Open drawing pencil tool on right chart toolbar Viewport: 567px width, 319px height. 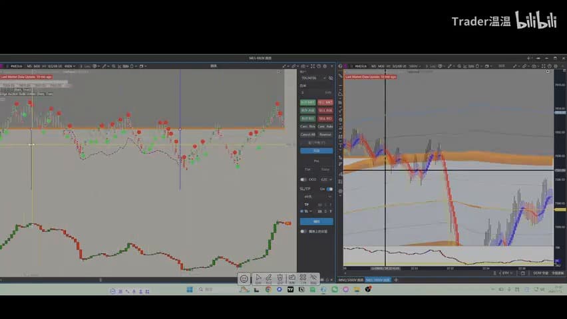coord(449,66)
